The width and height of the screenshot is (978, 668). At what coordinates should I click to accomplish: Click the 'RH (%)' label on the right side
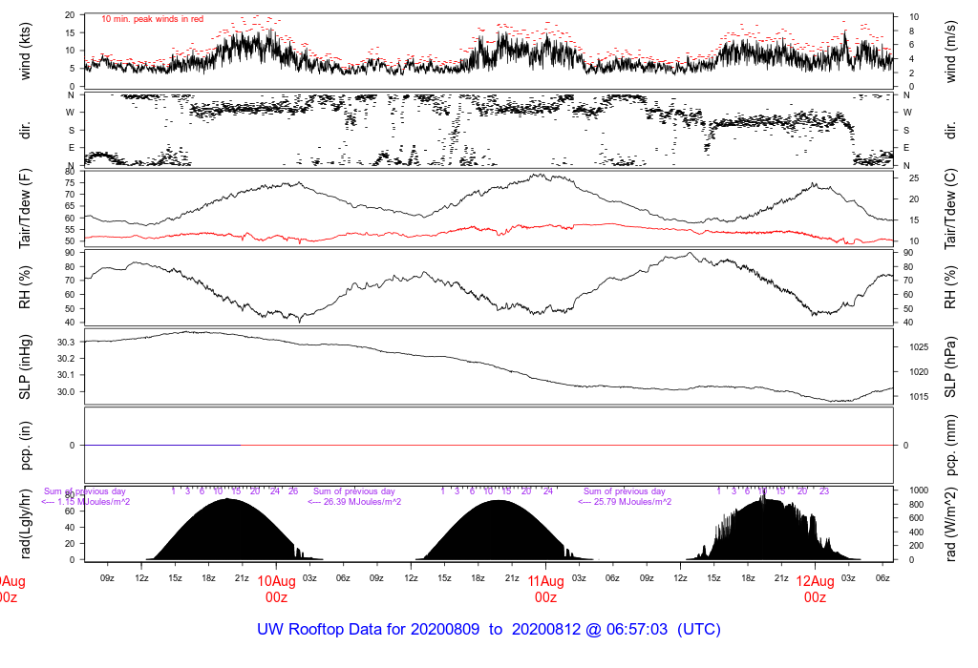(950, 287)
